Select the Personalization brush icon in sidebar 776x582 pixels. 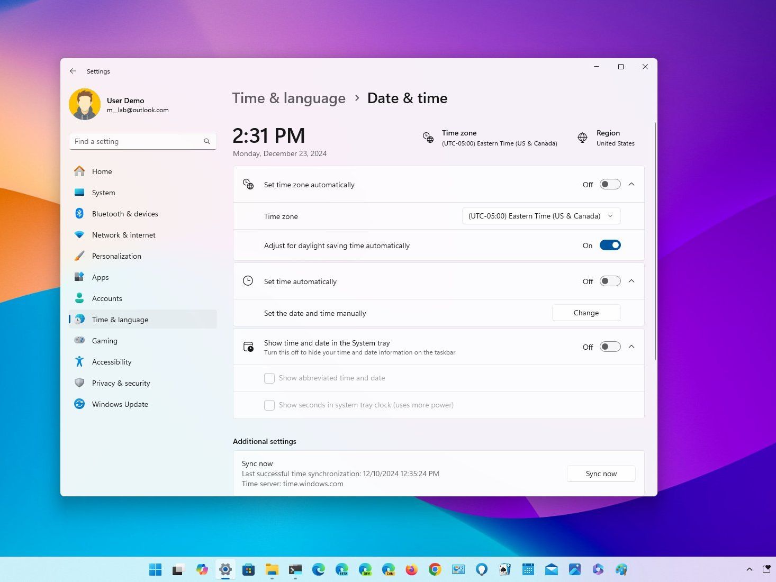(79, 256)
